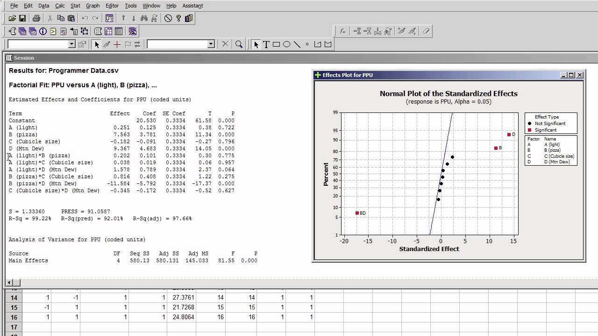Select the marker dot drawing tool
The height and width of the screenshot is (336, 598).
pyautogui.click(x=307, y=44)
